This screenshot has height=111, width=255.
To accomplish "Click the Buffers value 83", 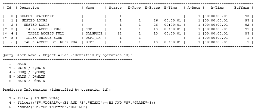I will [247, 33].
